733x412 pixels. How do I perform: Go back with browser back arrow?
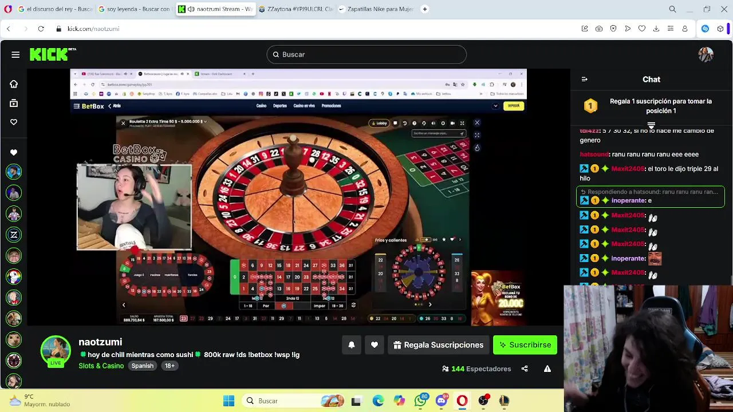[x=9, y=29]
